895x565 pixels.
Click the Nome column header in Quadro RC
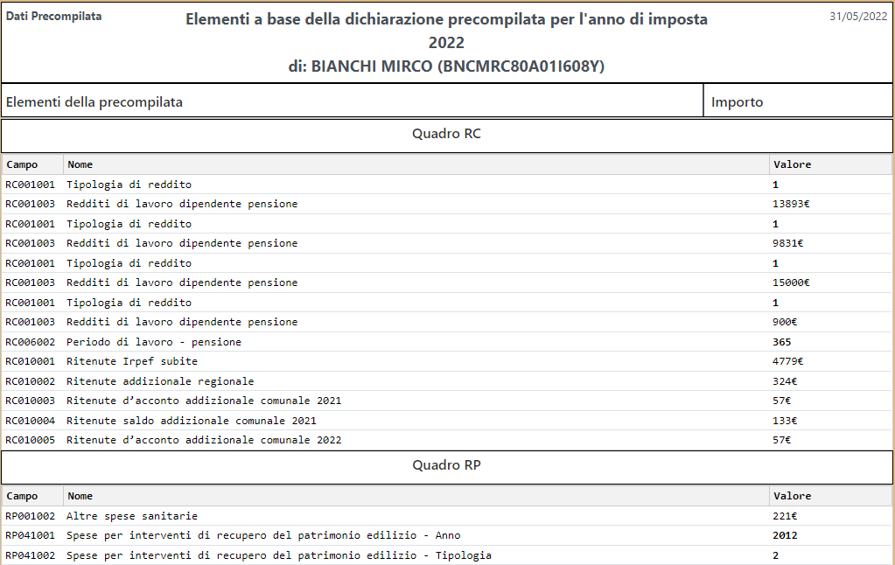[x=80, y=164]
